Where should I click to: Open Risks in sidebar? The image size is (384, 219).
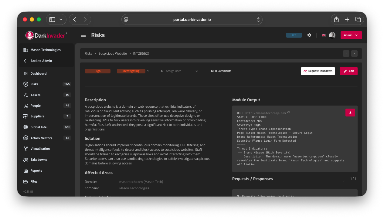(x=46, y=84)
